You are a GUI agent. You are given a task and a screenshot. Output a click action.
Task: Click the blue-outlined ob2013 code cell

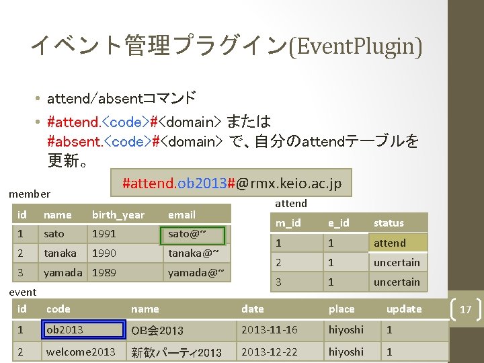click(83, 329)
